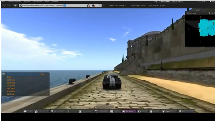Open the avatar picker toolbar button
The height and width of the screenshot is (121, 215).
pos(155,111)
